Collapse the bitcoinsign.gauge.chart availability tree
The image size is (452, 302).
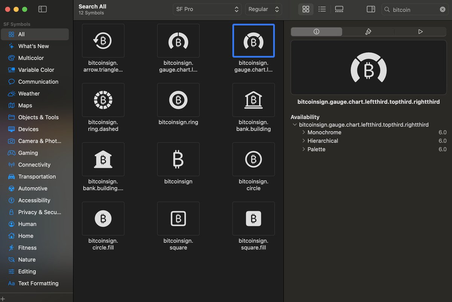pyautogui.click(x=295, y=125)
